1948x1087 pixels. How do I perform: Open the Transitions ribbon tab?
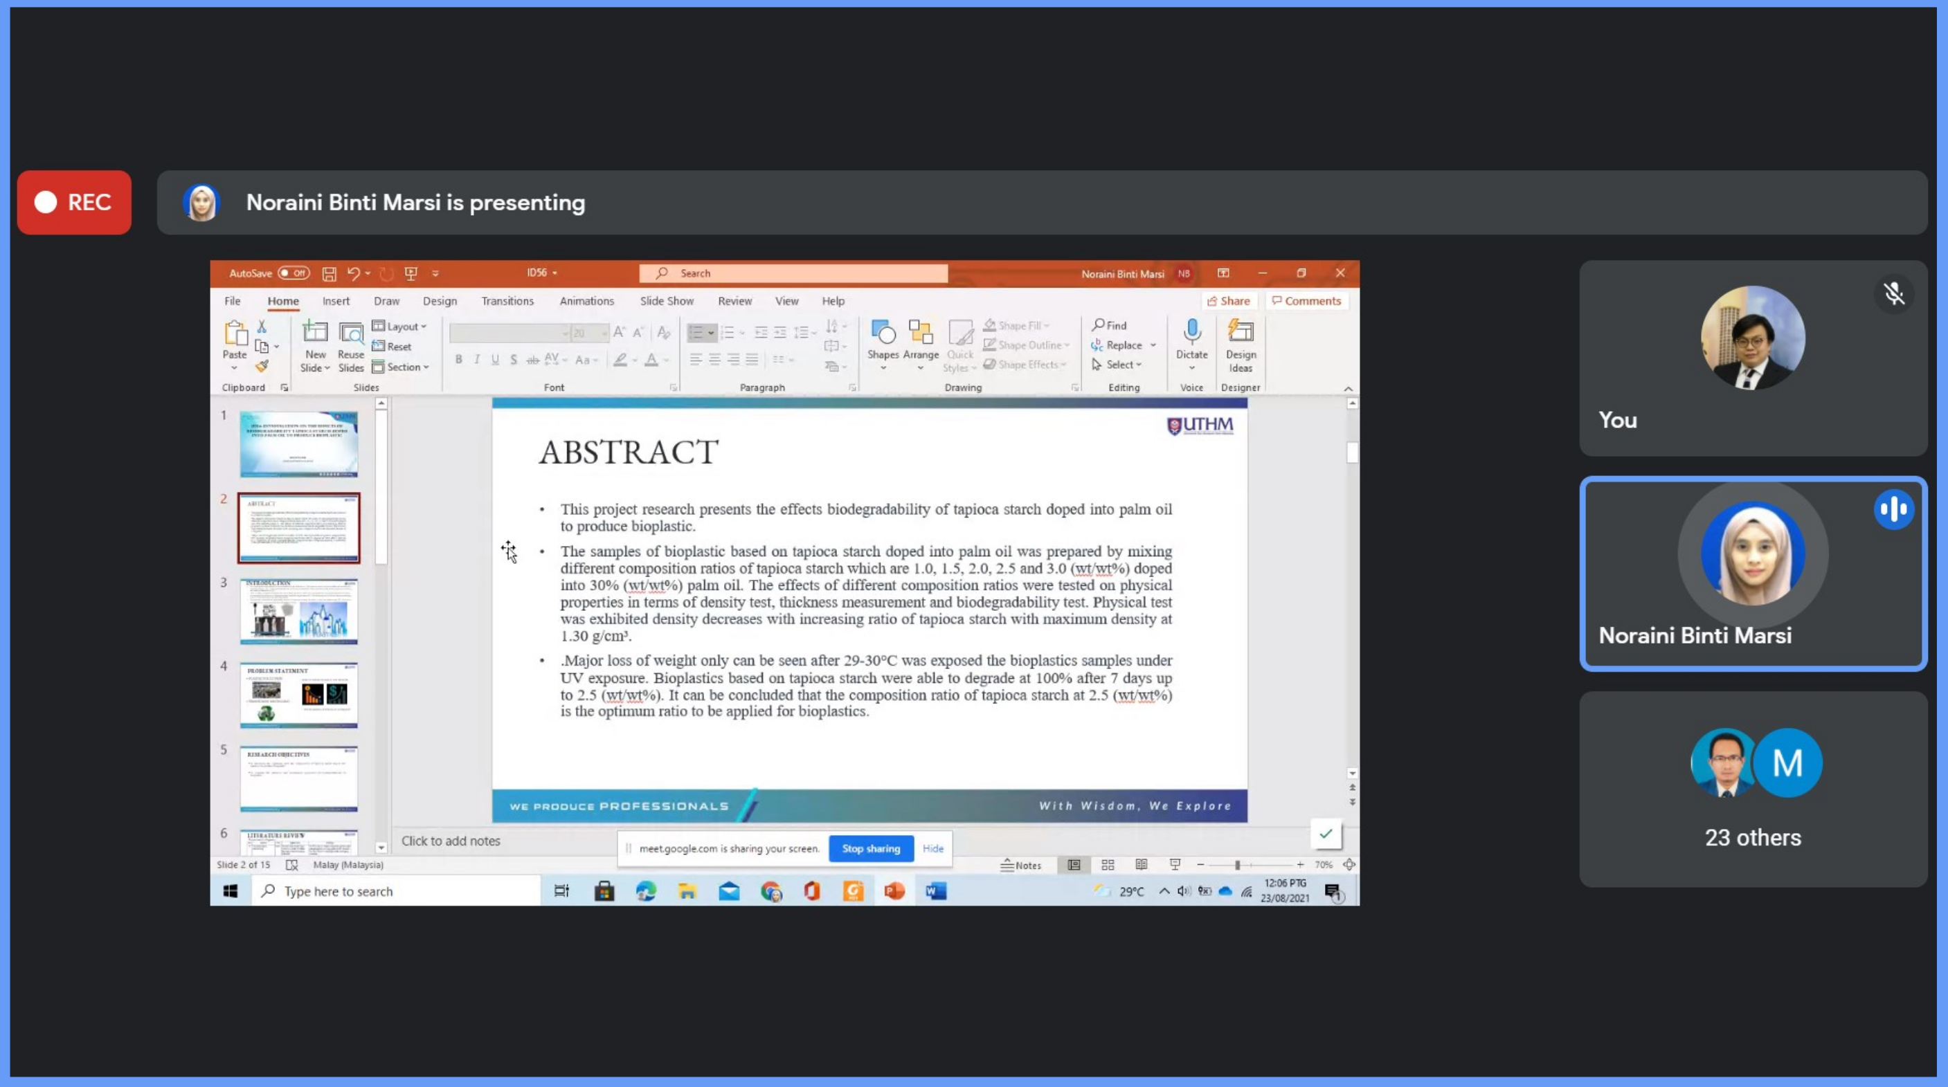tap(507, 301)
